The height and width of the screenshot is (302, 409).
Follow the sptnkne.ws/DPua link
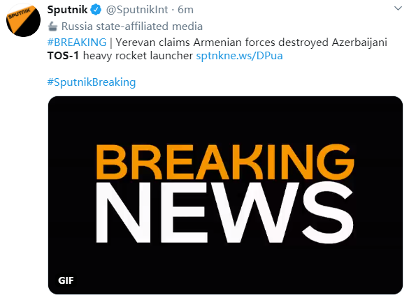[239, 56]
